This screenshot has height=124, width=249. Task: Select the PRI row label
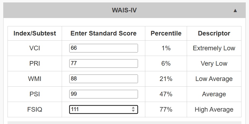point(35,63)
